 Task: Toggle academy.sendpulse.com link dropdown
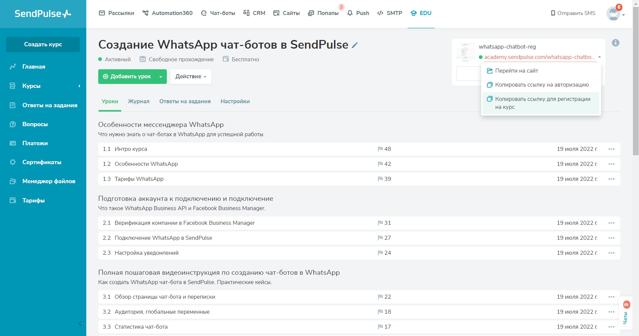(600, 57)
